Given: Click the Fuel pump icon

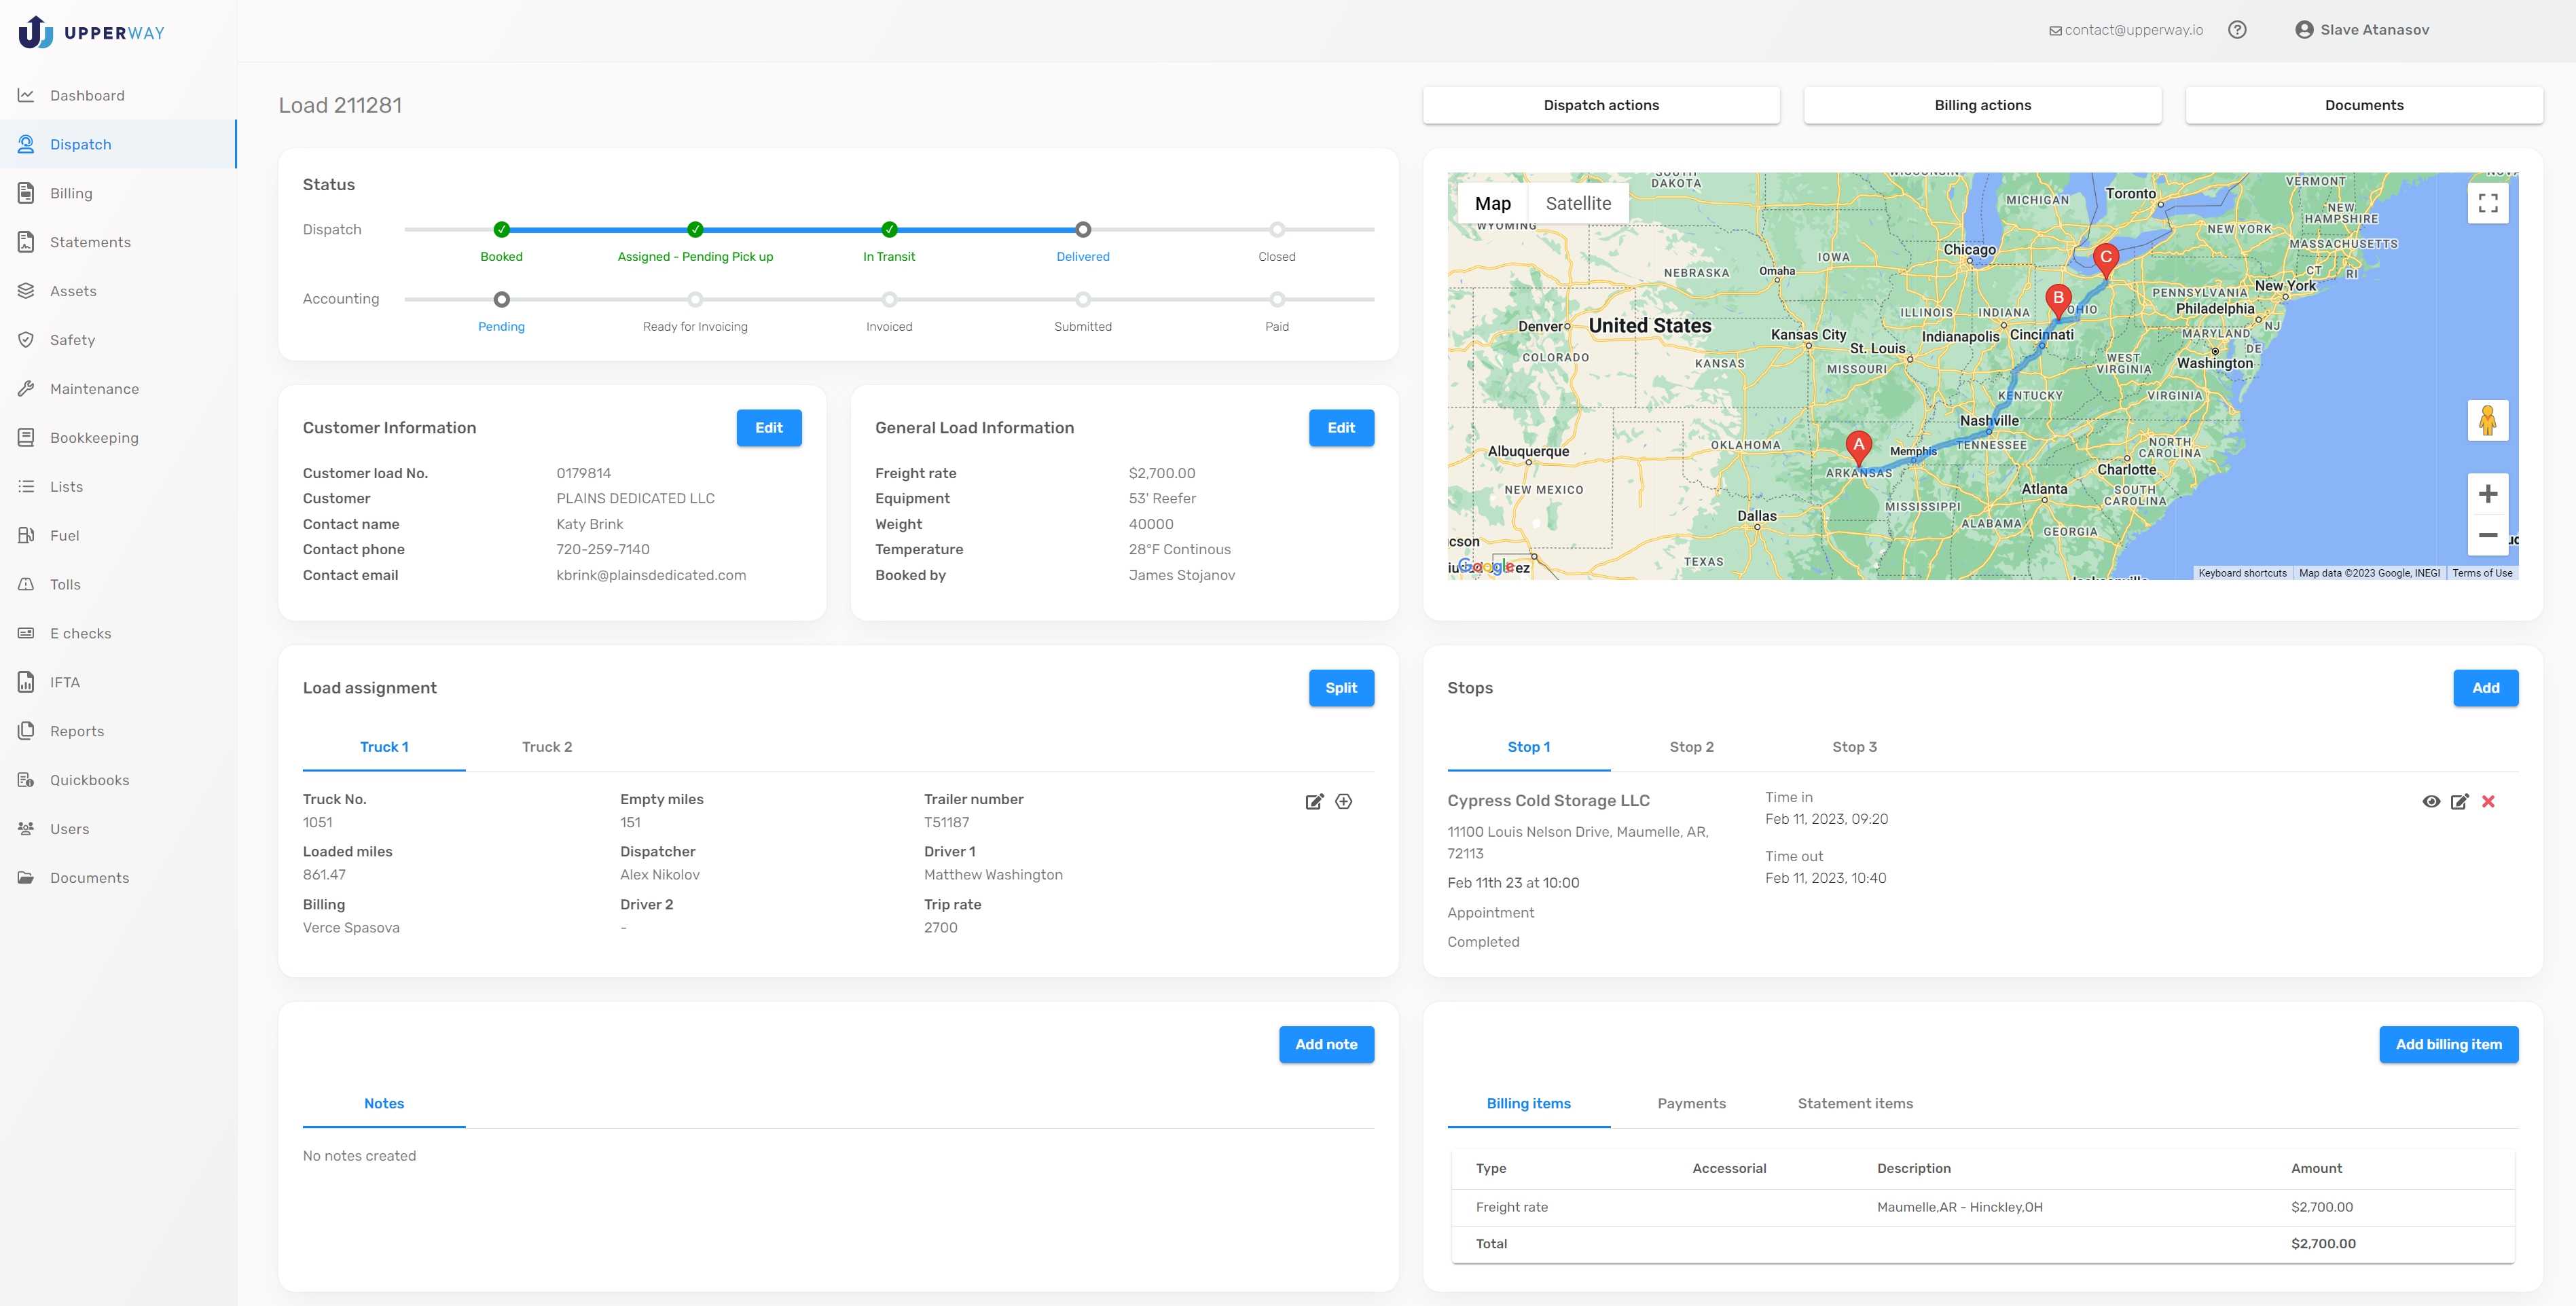Looking at the screenshot, I should (x=26, y=535).
